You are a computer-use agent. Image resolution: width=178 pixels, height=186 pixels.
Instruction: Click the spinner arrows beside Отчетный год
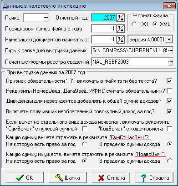click(121, 18)
